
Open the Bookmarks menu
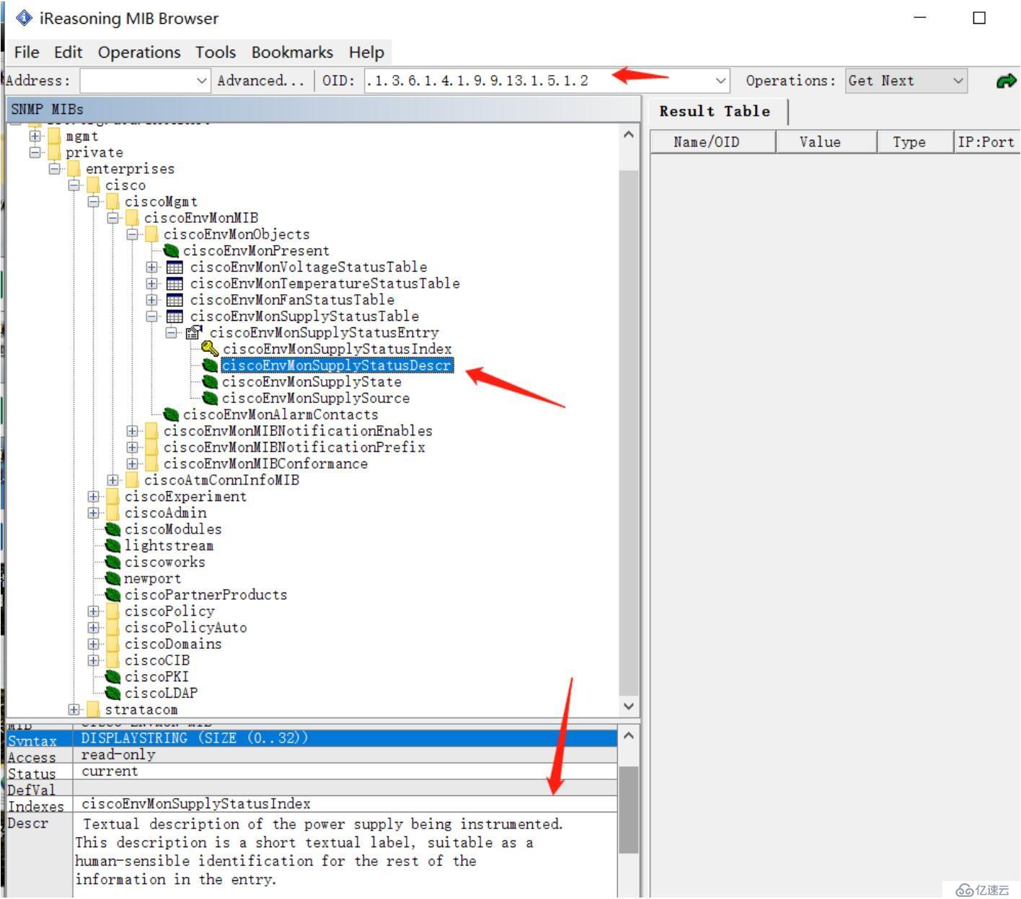click(292, 52)
